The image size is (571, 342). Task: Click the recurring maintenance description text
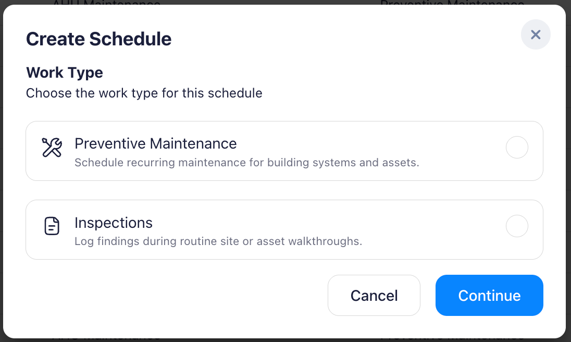(x=247, y=163)
